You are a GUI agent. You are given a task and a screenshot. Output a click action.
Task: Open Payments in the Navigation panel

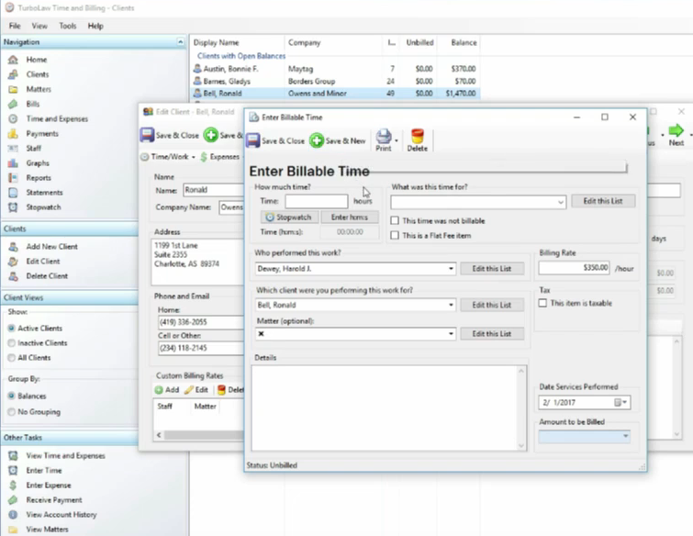click(42, 133)
